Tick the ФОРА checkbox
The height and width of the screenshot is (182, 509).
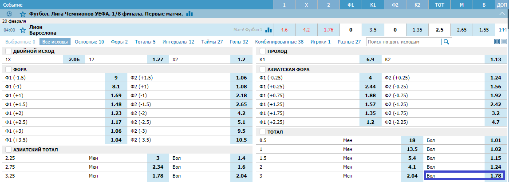pyautogui.click(x=8, y=69)
